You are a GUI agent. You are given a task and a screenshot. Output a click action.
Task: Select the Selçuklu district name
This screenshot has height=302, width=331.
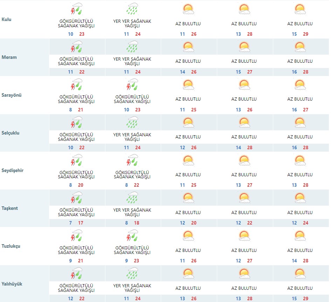pos(11,133)
